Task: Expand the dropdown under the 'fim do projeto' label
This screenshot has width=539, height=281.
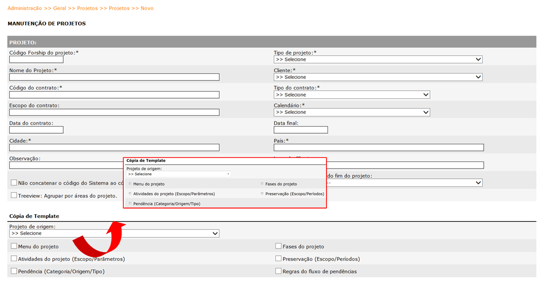Action: pyautogui.click(x=406, y=183)
